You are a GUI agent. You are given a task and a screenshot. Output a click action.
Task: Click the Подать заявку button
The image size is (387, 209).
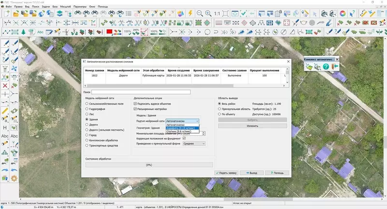tap(227, 172)
